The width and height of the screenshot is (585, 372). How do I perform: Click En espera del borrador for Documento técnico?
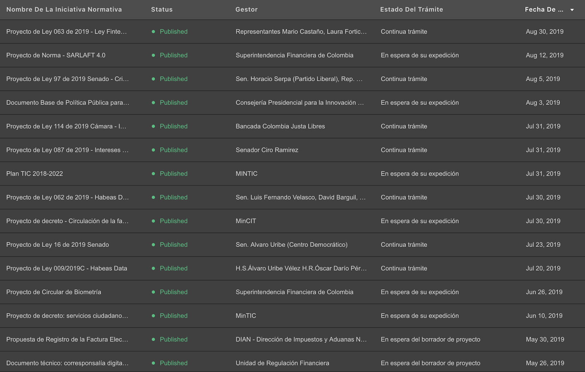click(x=430, y=363)
